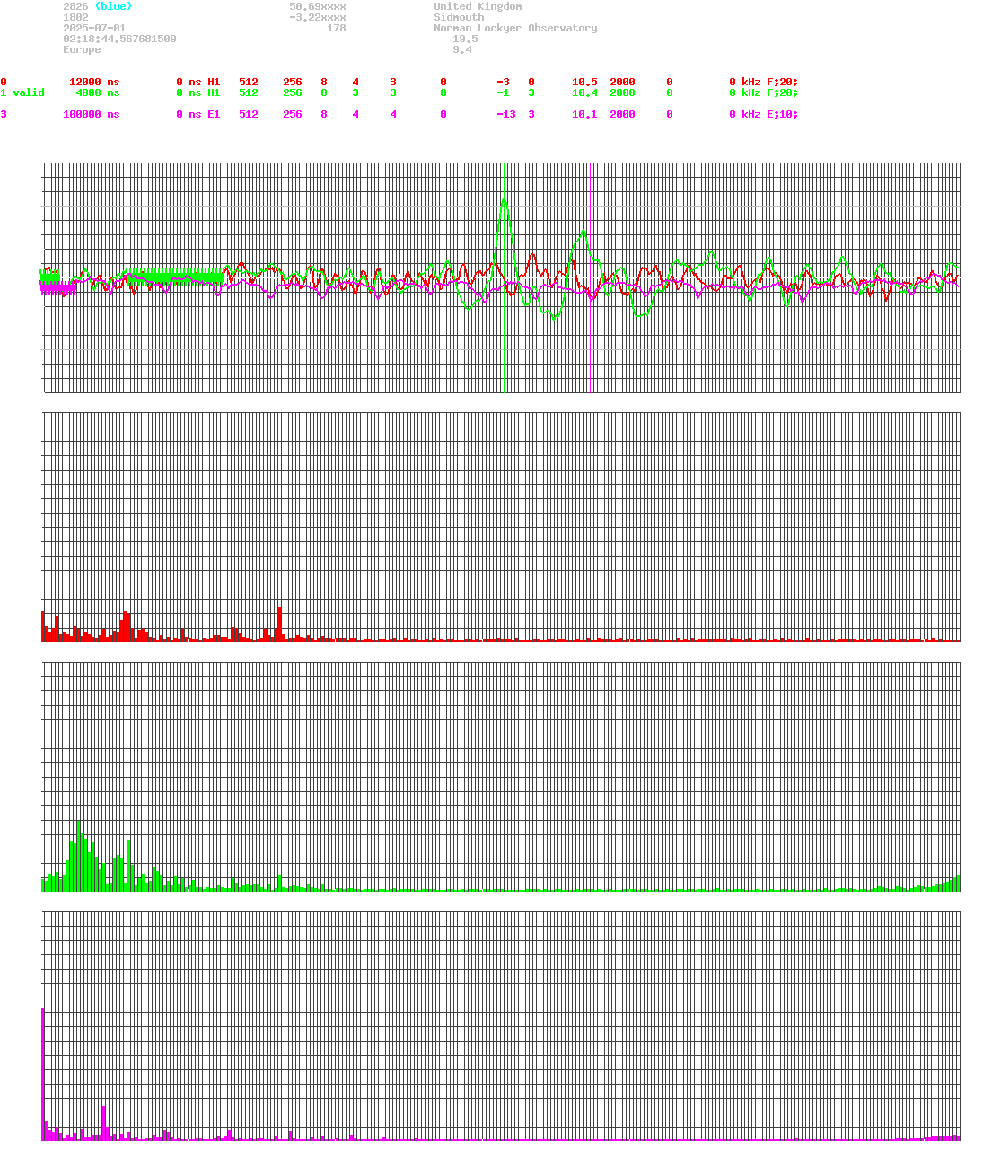This screenshot has width=983, height=1161.
Task: Click the "(blue)" label in the header
Action: click(113, 6)
